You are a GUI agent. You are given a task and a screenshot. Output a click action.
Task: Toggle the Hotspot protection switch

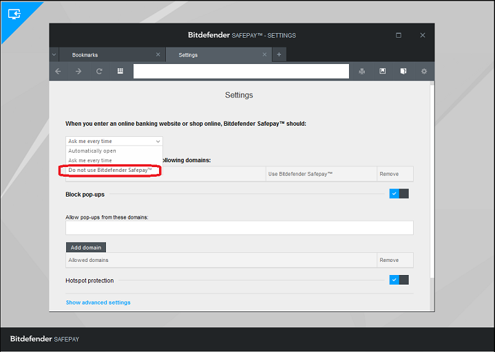399,280
